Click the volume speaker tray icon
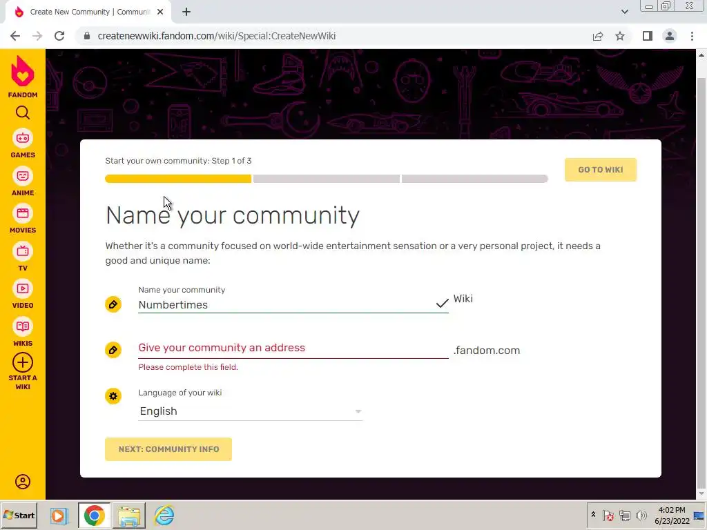707x530 pixels. pos(641,515)
